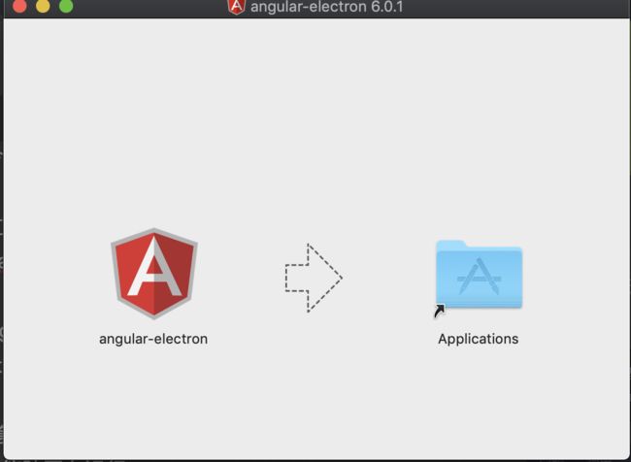The height and width of the screenshot is (462, 631).
Task: Click the gray border of the Angular shield
Action: tap(115, 266)
